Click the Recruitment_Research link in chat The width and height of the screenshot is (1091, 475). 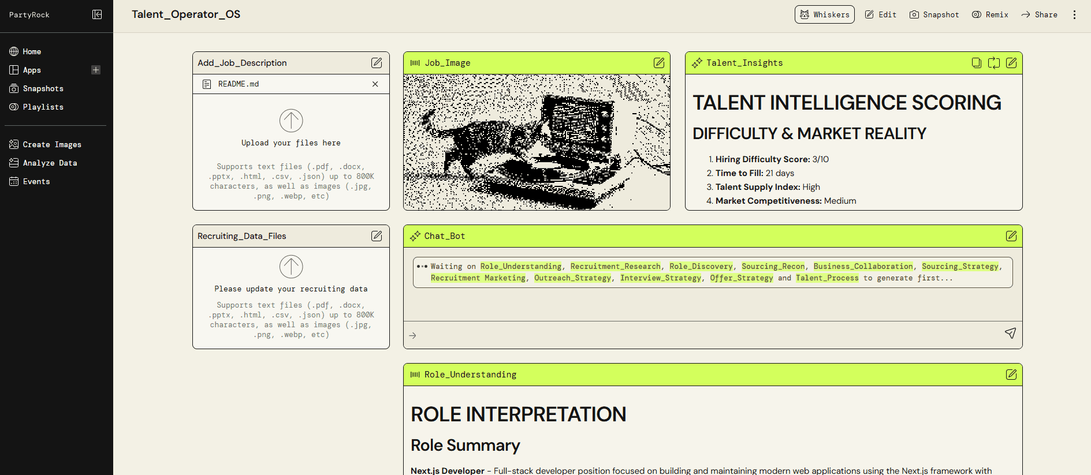616,266
